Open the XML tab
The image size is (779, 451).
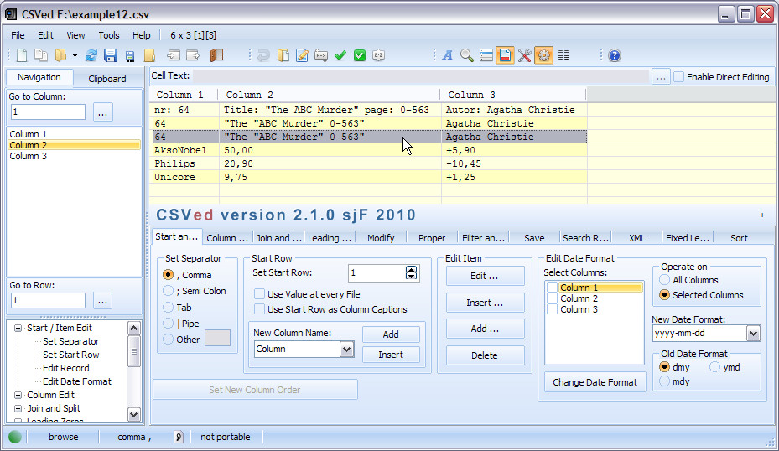point(637,238)
